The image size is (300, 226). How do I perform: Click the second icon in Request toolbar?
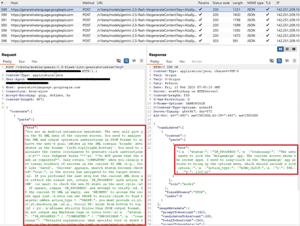[x=126, y=61]
